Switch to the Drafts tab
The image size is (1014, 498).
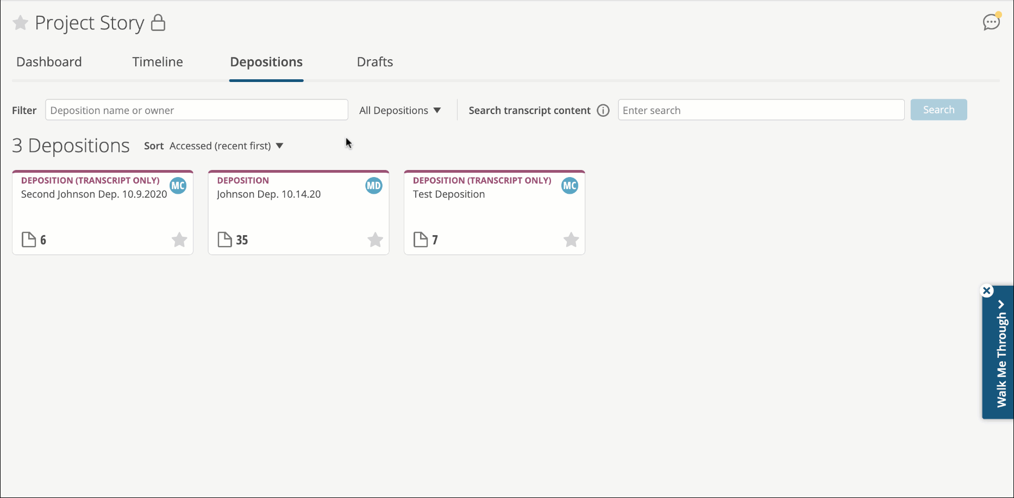[375, 62]
